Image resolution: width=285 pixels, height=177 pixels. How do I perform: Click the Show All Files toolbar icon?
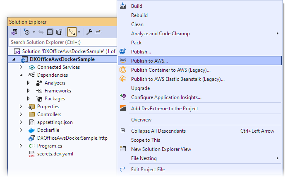59,32
